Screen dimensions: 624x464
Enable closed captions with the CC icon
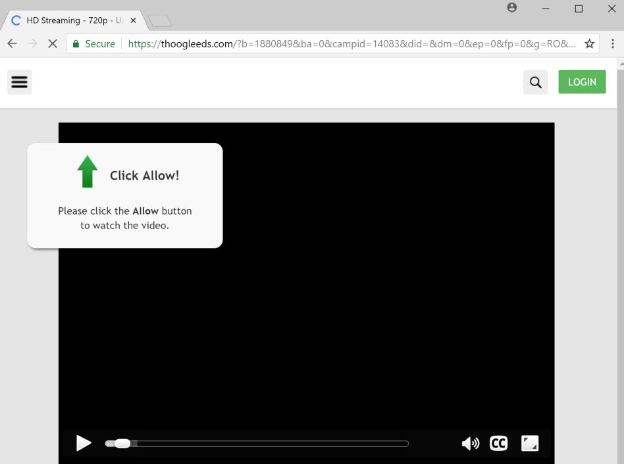pos(498,443)
